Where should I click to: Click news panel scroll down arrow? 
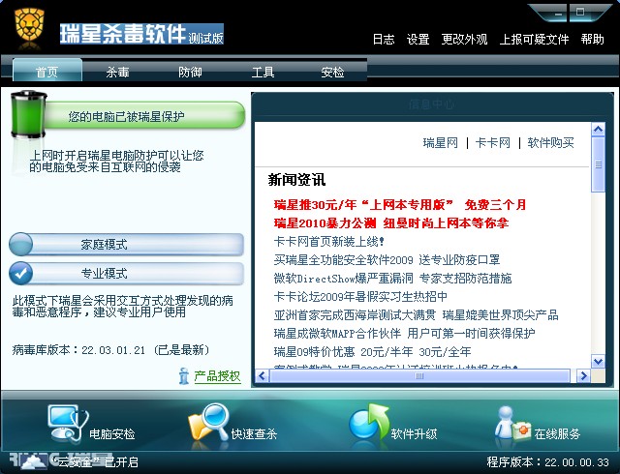(598, 361)
